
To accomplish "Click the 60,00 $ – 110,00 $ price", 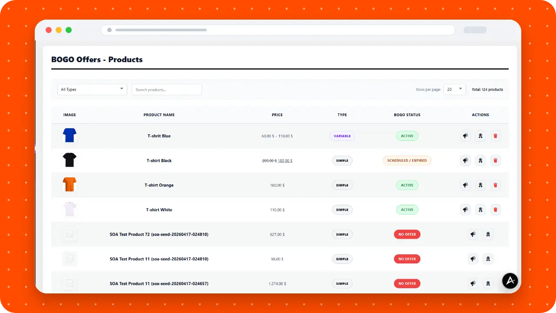I will tap(277, 136).
